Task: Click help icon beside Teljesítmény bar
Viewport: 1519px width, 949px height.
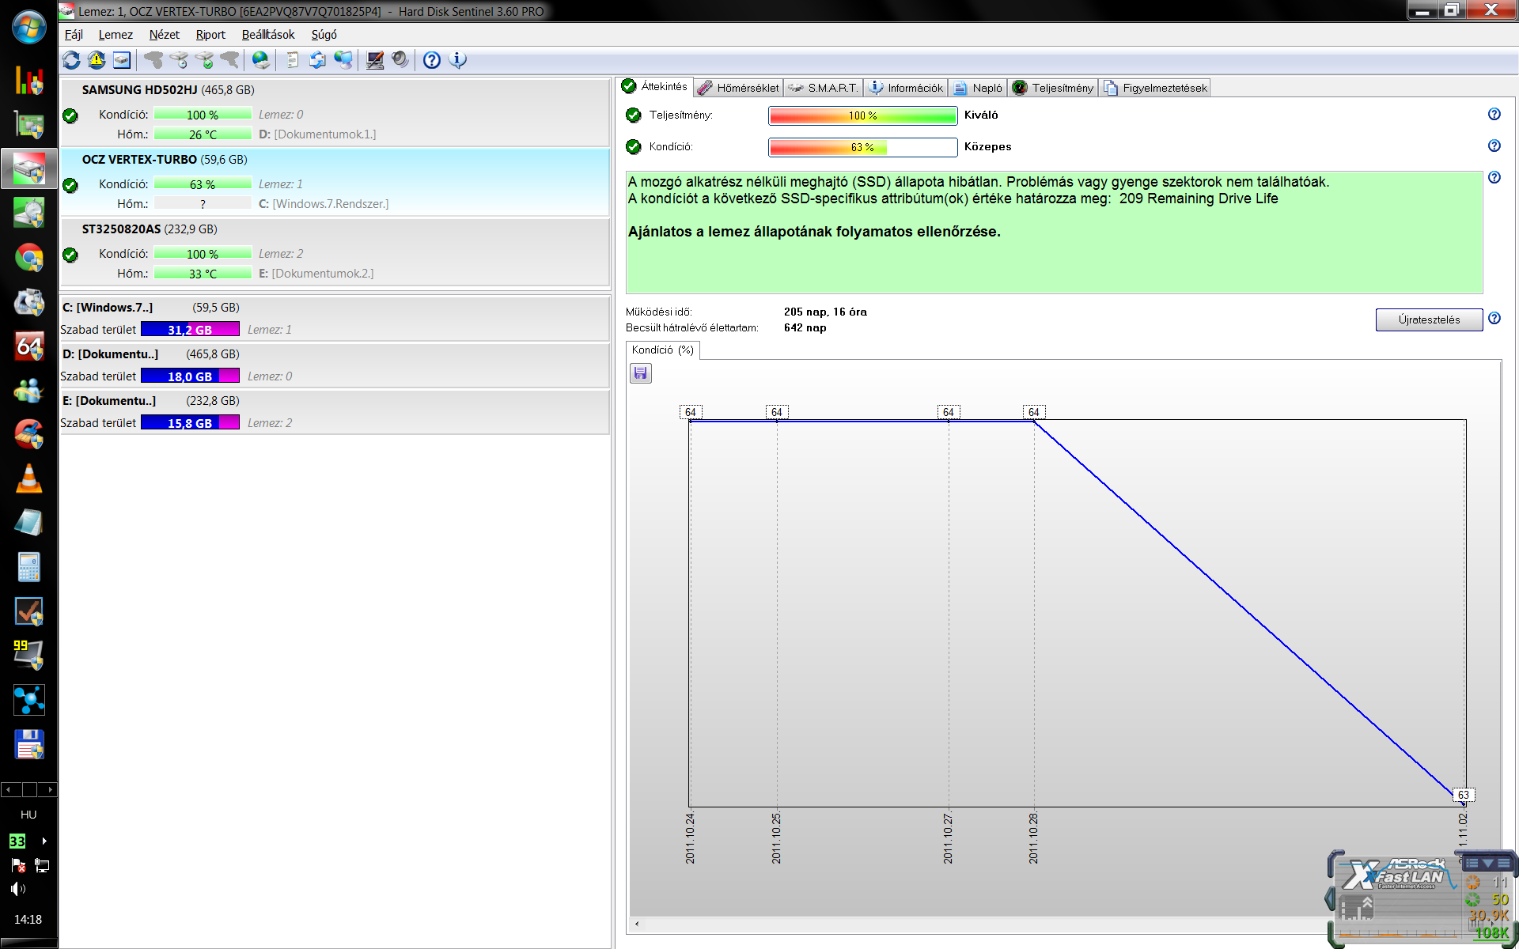Action: pyautogui.click(x=1494, y=114)
